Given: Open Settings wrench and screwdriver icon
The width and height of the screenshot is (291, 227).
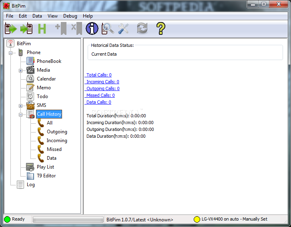Looking at the screenshot, I should 123,28.
